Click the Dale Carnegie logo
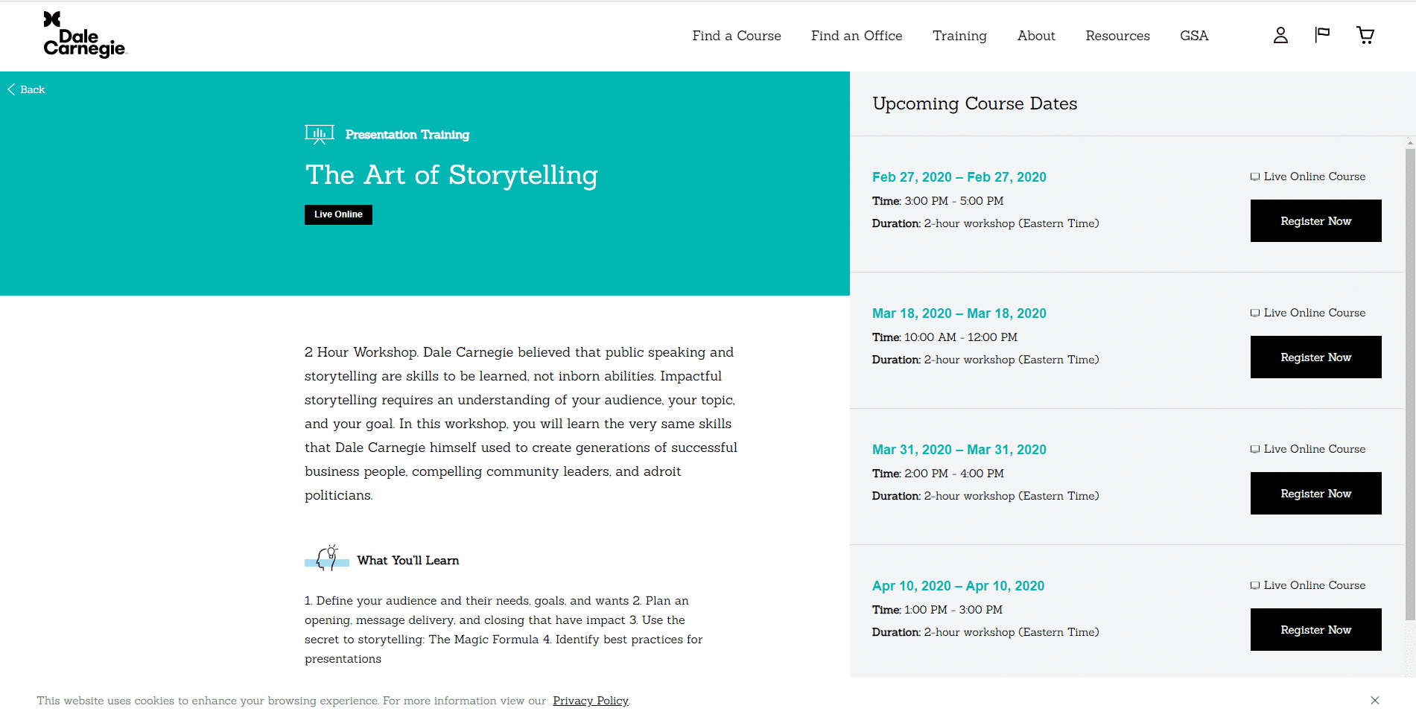The width and height of the screenshot is (1416, 723). coord(85,35)
